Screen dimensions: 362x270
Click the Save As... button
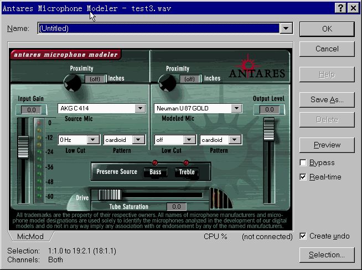point(327,99)
